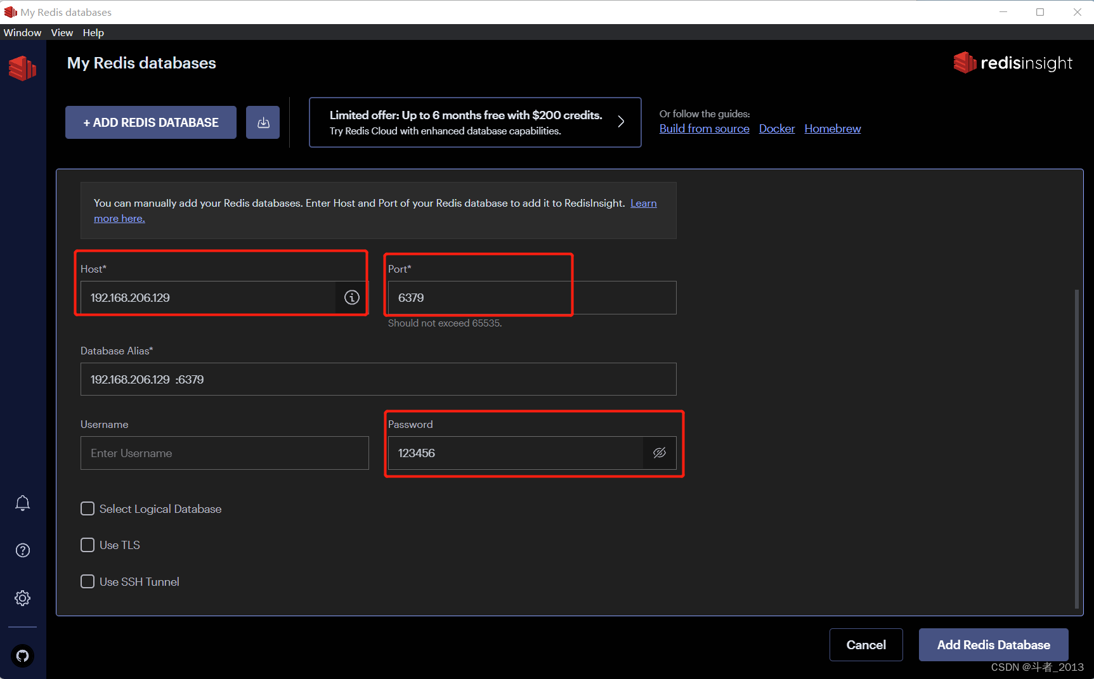Click the import database icon button
The width and height of the screenshot is (1094, 679).
pyautogui.click(x=263, y=122)
